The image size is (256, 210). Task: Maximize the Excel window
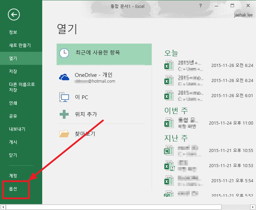[x=232, y=6]
